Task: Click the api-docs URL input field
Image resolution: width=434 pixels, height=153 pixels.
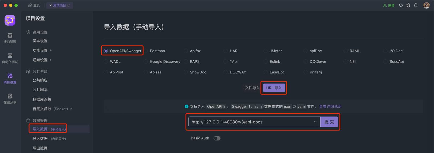Action: 251,122
